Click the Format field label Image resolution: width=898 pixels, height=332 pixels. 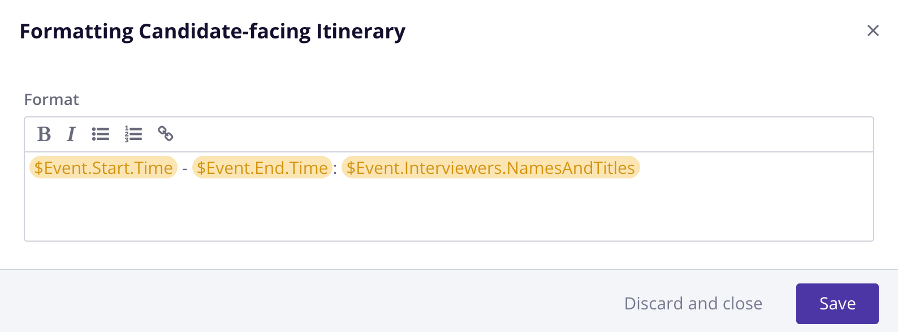51,100
